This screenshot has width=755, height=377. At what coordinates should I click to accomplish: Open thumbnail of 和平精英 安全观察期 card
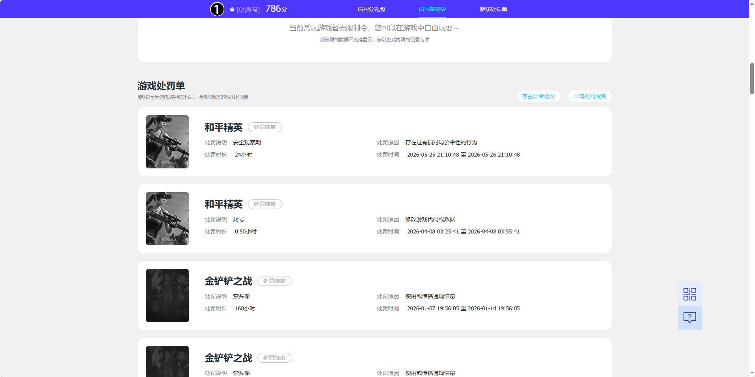point(167,142)
